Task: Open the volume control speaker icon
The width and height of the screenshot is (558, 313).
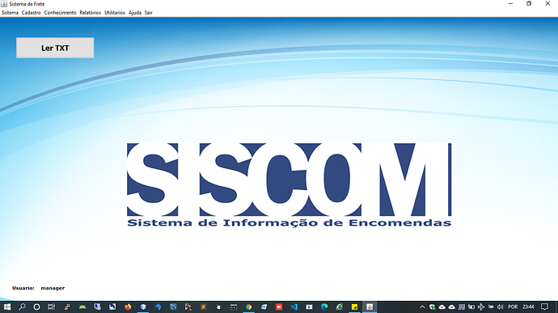Action: (x=501, y=307)
